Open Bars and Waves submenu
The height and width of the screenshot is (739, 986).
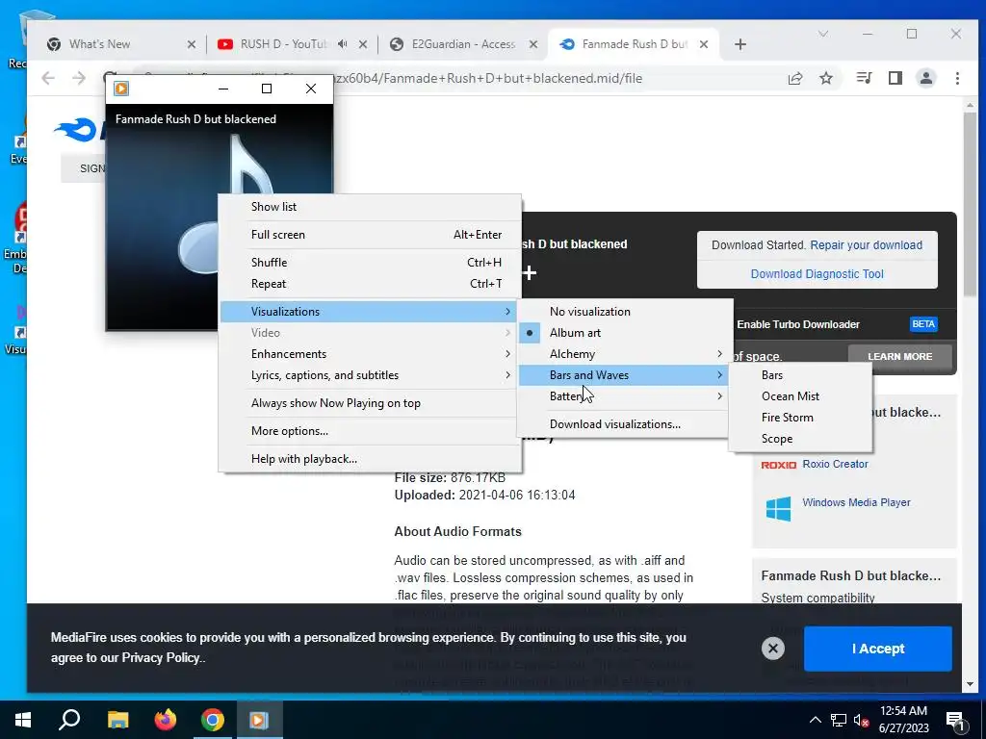coord(624,375)
